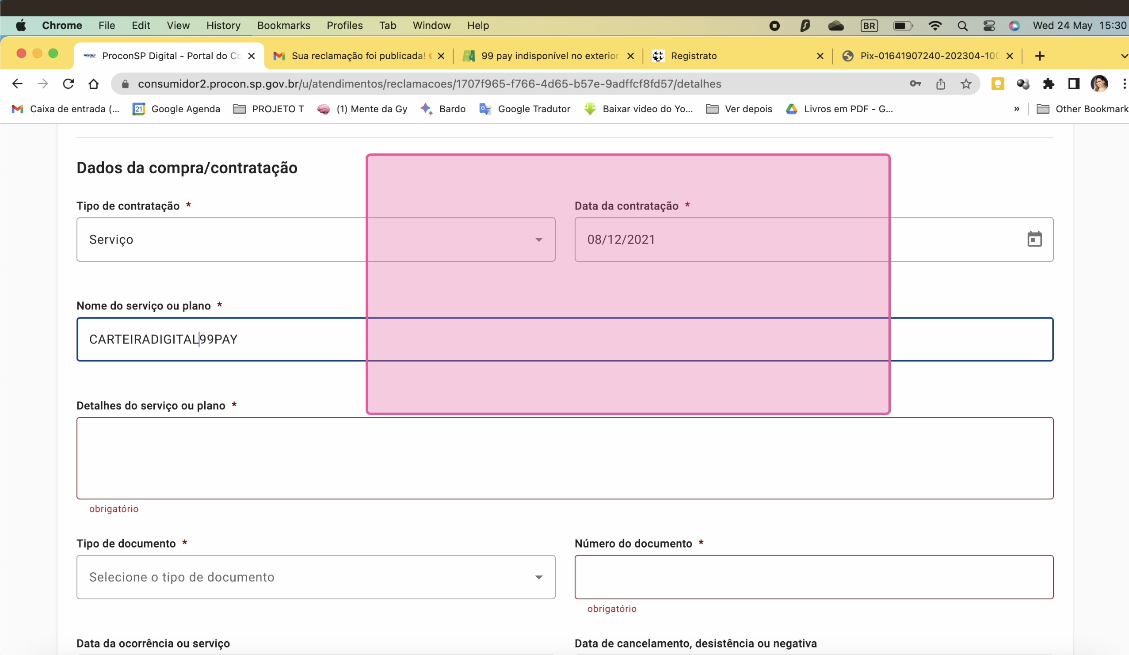Reload the current page

[x=68, y=84]
